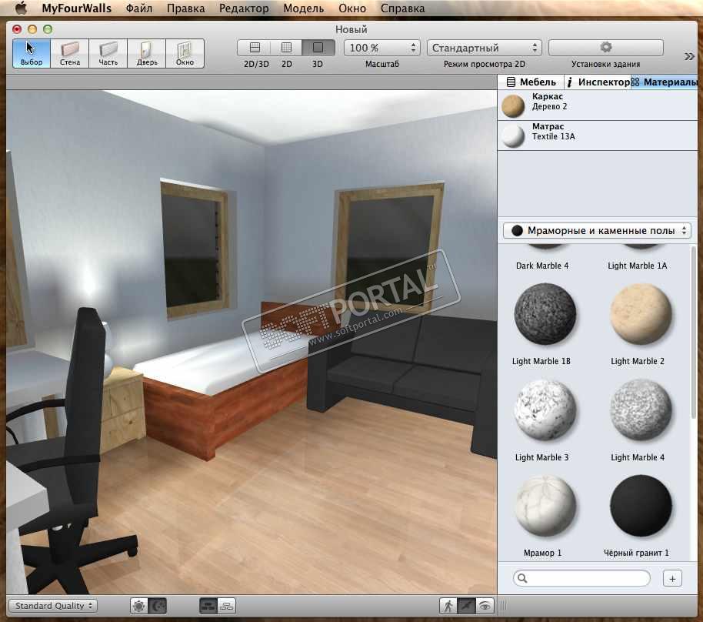This screenshot has height=622, width=703.
Task: Activate the eye look-around mode
Action: (485, 607)
